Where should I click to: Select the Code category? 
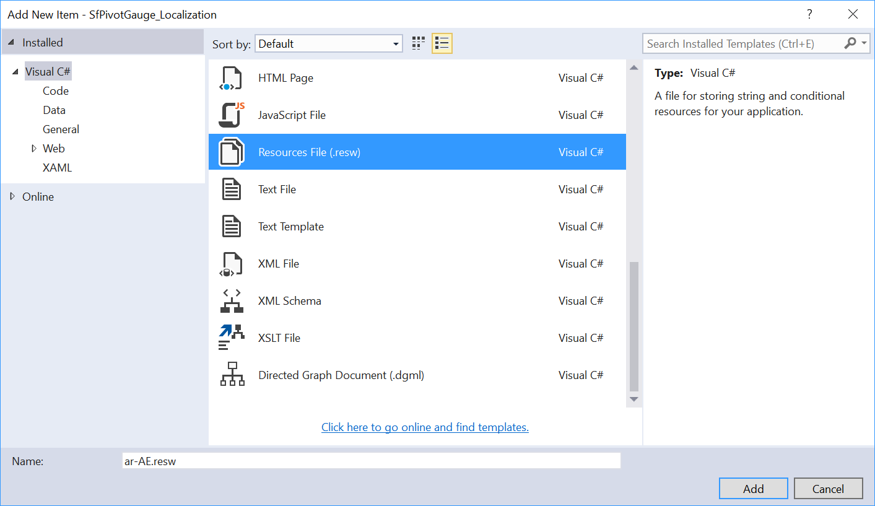click(56, 91)
